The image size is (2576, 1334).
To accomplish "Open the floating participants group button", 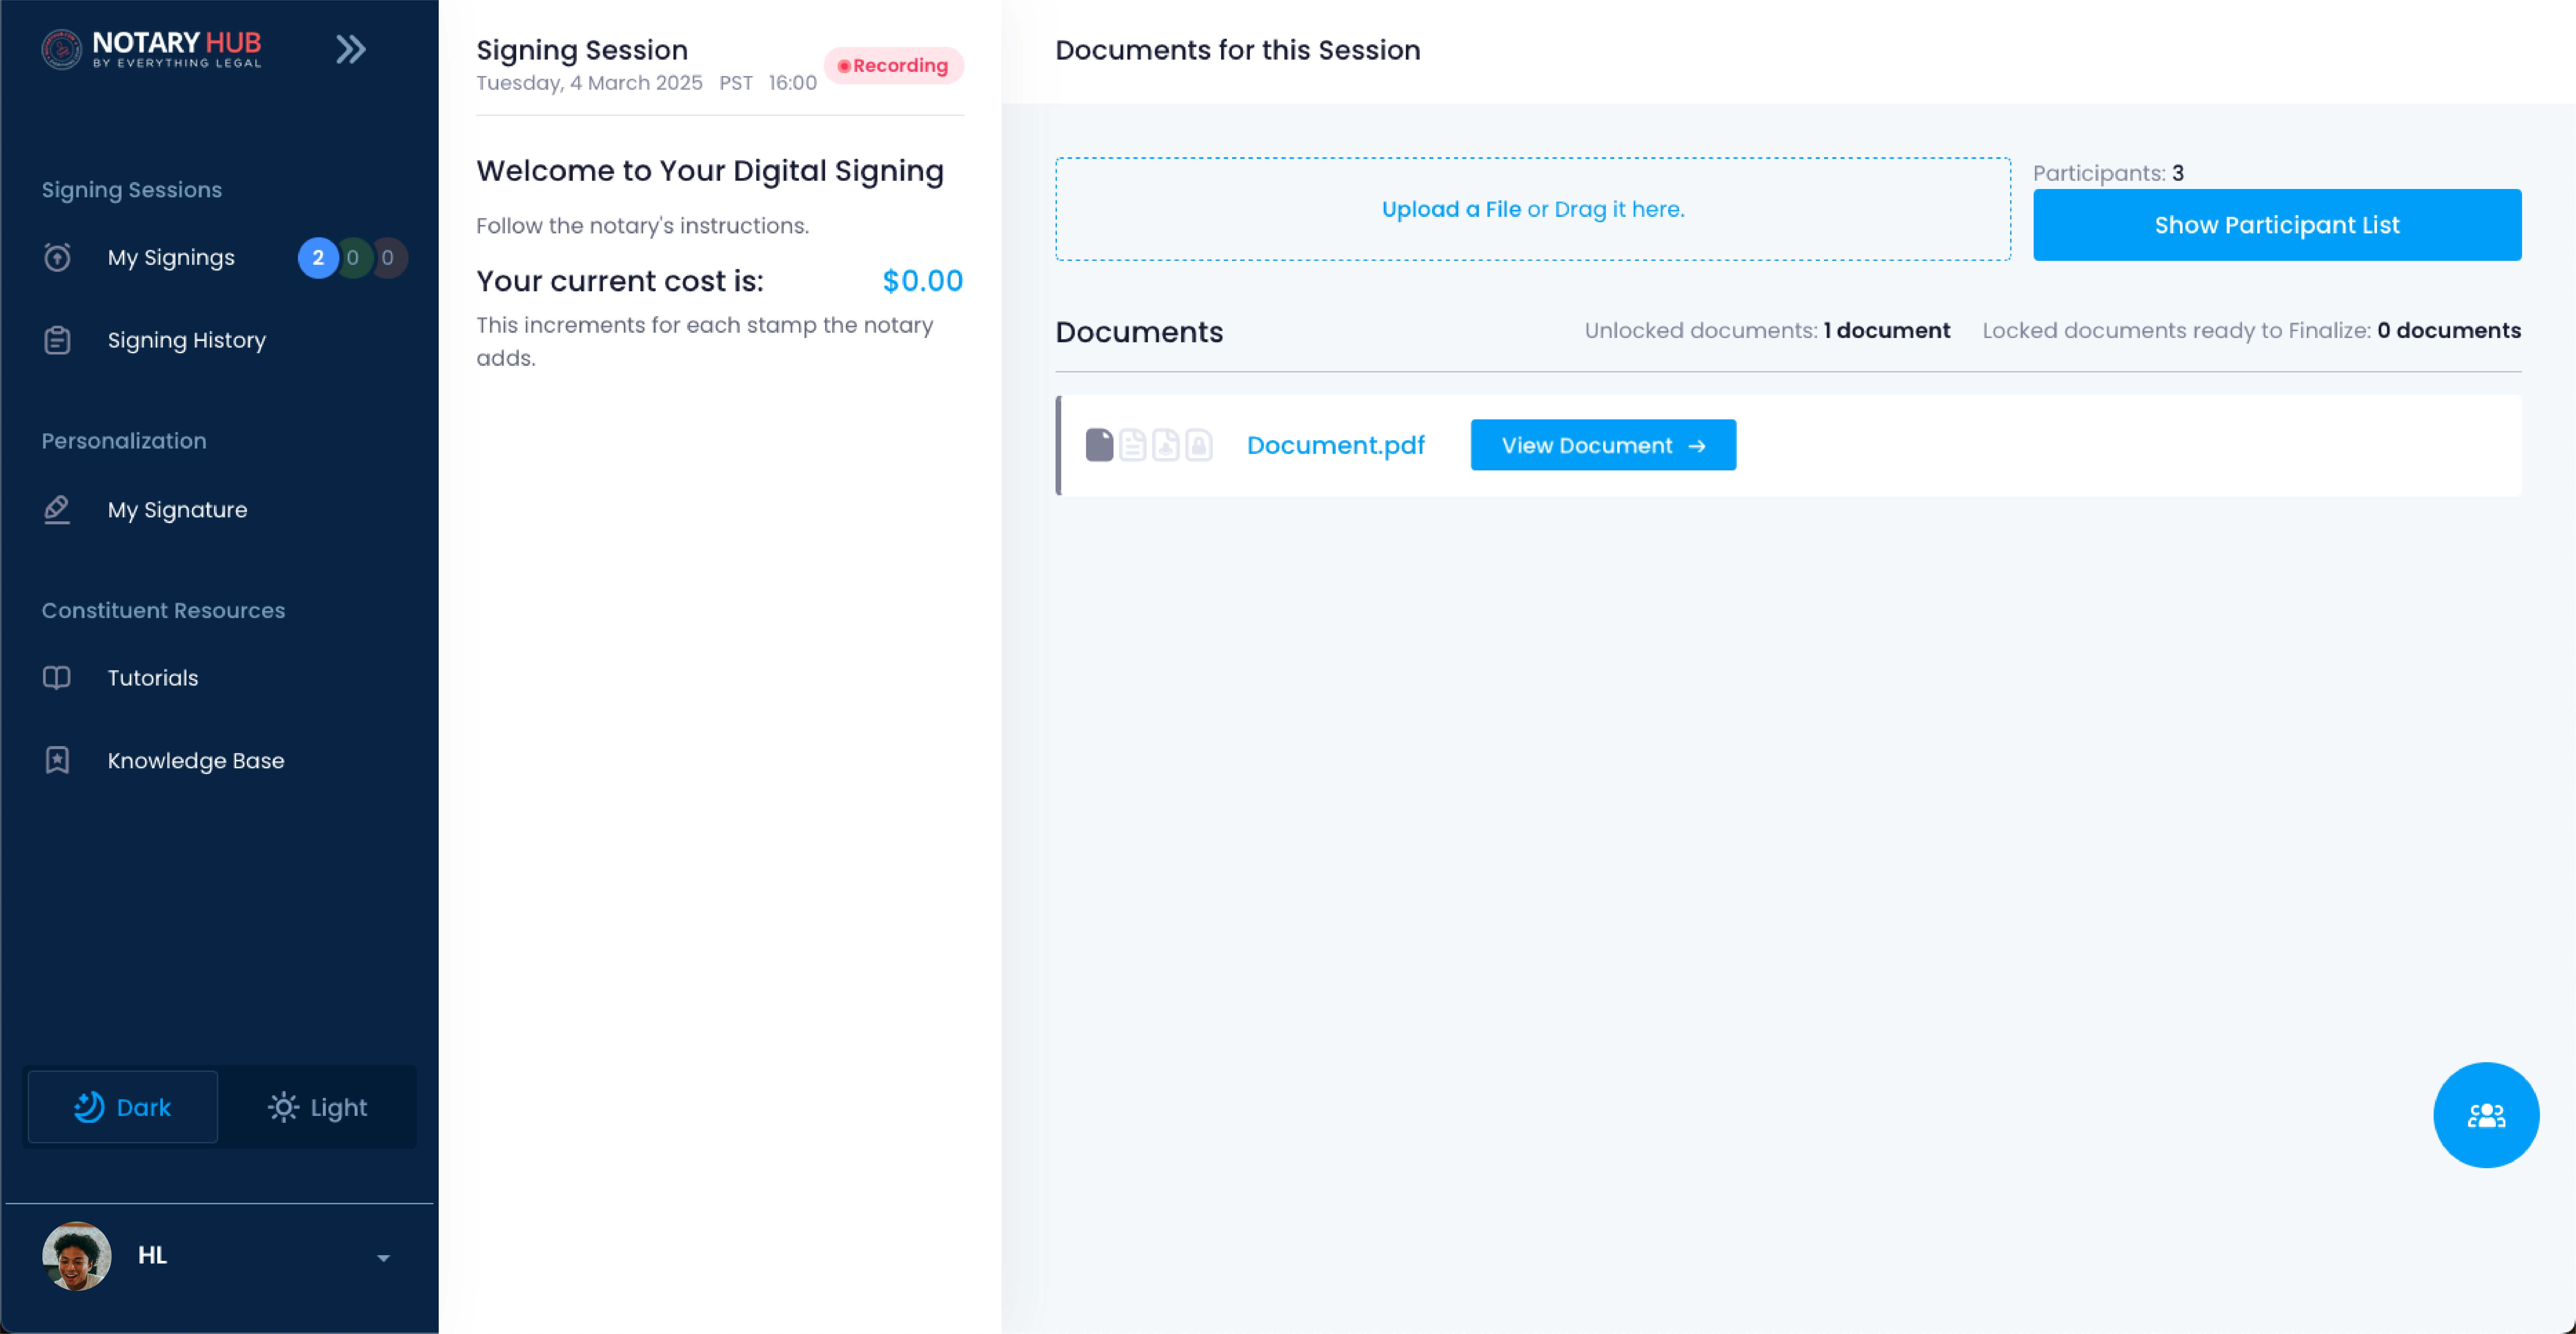I will (x=2486, y=1115).
